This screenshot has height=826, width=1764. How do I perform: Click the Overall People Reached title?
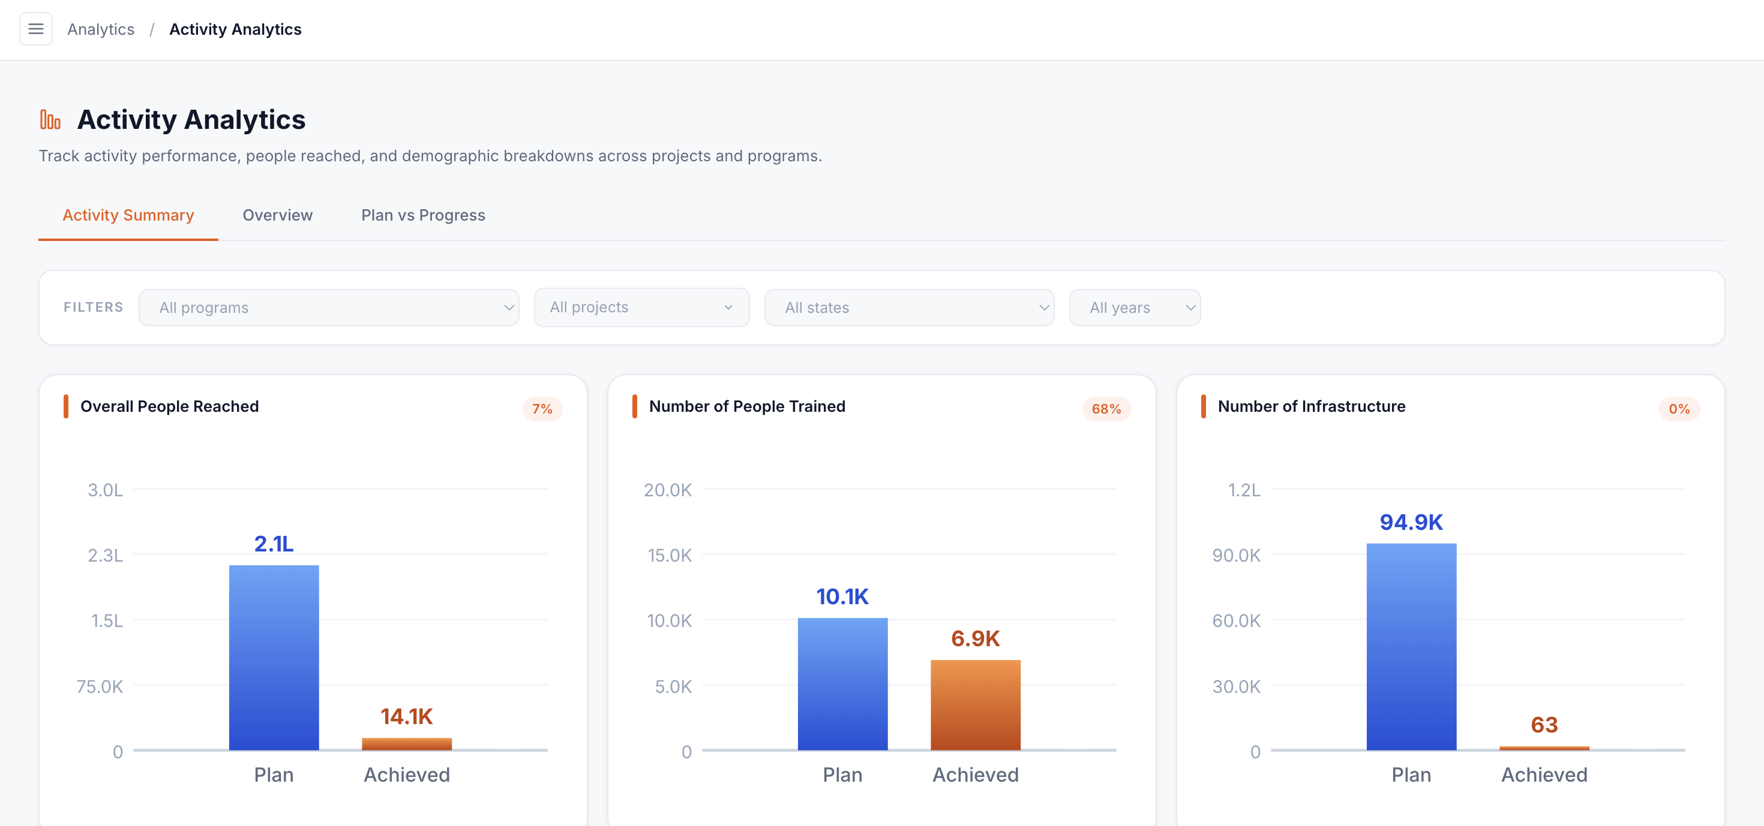click(169, 406)
